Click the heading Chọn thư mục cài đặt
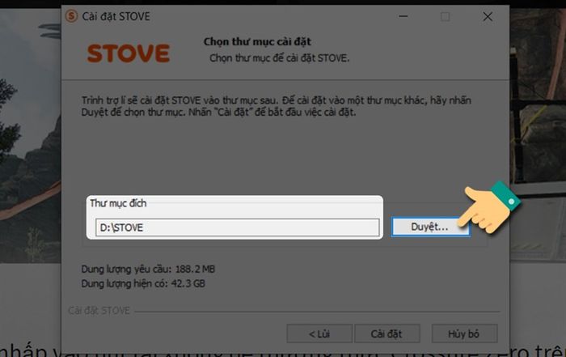The height and width of the screenshot is (357, 566). [x=257, y=41]
